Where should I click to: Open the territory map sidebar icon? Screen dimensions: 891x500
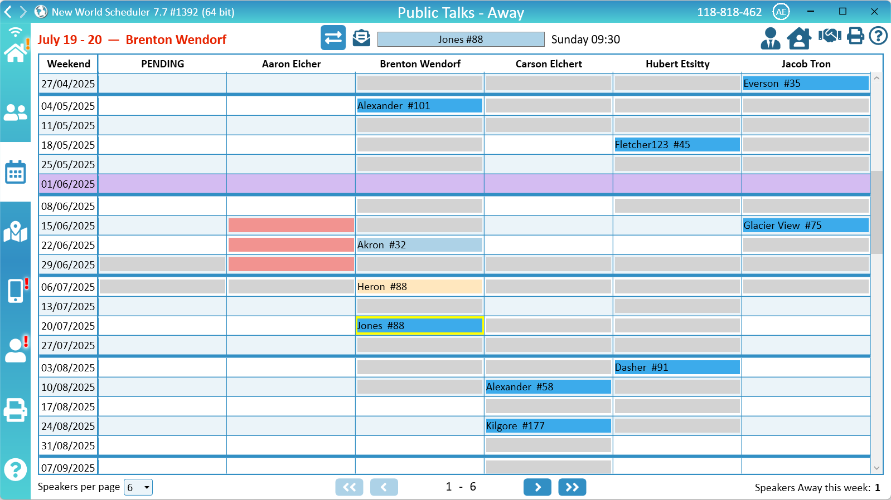pyautogui.click(x=15, y=232)
